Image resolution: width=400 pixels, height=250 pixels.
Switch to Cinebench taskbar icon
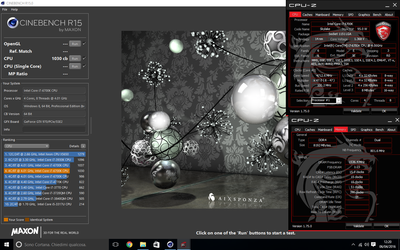point(170,244)
